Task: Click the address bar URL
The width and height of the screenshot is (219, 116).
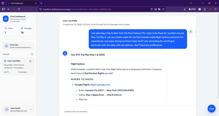Action: (x=77, y=9)
